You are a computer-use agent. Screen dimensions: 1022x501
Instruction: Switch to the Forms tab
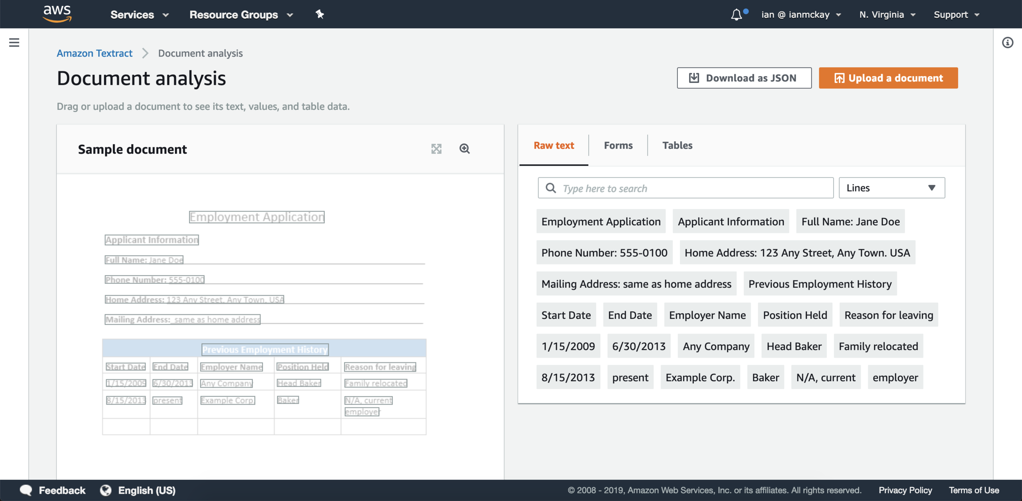click(618, 145)
